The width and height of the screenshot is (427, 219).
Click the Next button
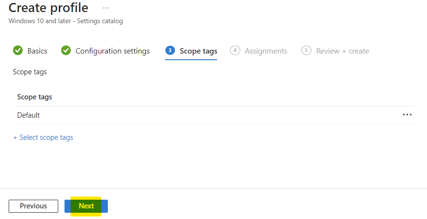pyautogui.click(x=86, y=206)
